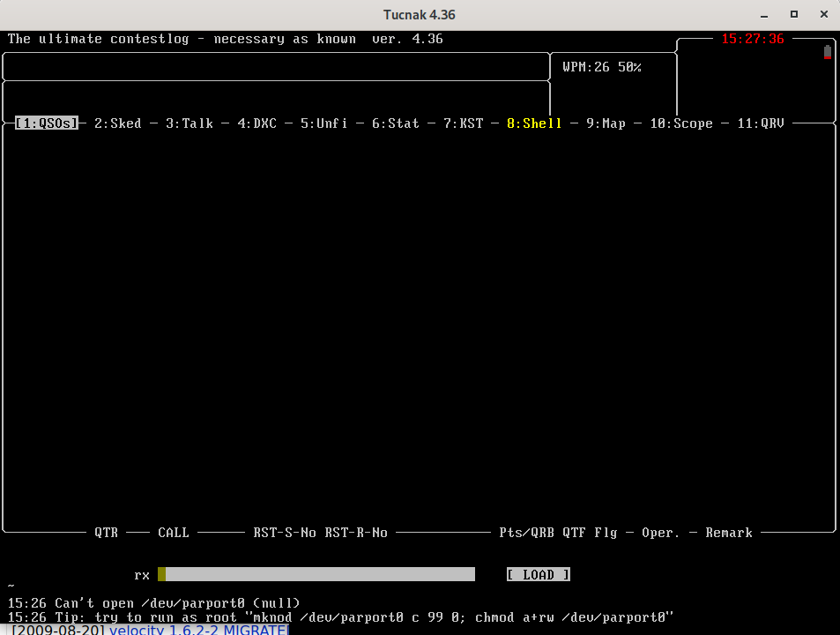
Task: Click the Flg column header
Action: coord(606,533)
